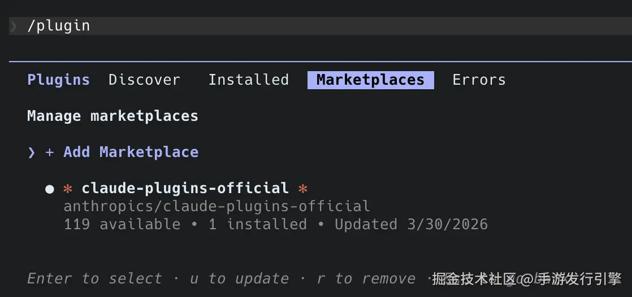The image size is (632, 297).
Task: Switch to the Discover tab
Action: (x=144, y=80)
